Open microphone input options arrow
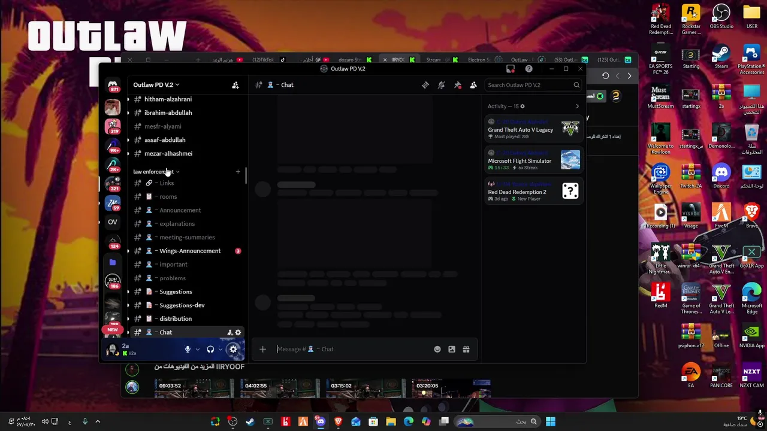The width and height of the screenshot is (767, 431). point(197,349)
